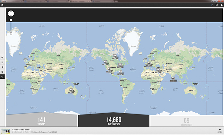Open the help clock-style icon in top bar
This screenshot has width=224, height=135.
(x=217, y=5)
